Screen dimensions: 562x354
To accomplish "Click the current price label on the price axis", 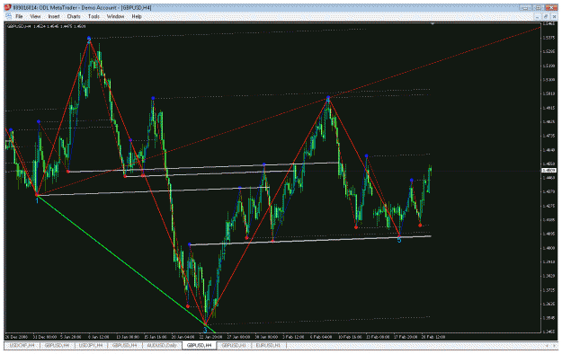I will 549,171.
